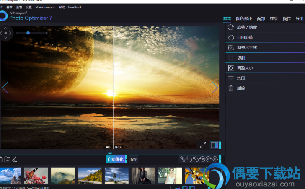305x189 pixels.
Task: Select the misty hill thumbnail
Action: [x=63, y=176]
